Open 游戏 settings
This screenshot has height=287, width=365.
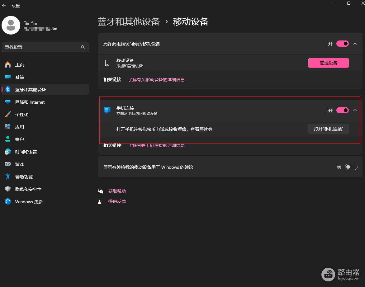[x=45, y=164]
